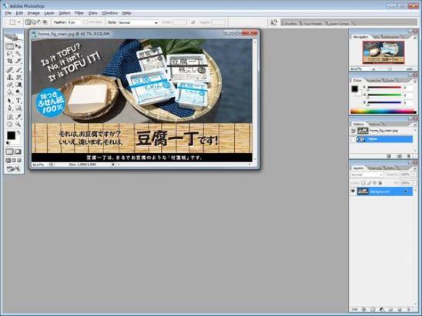
Task: Expand the Opacity arrow in Layers panel
Action: (x=414, y=175)
